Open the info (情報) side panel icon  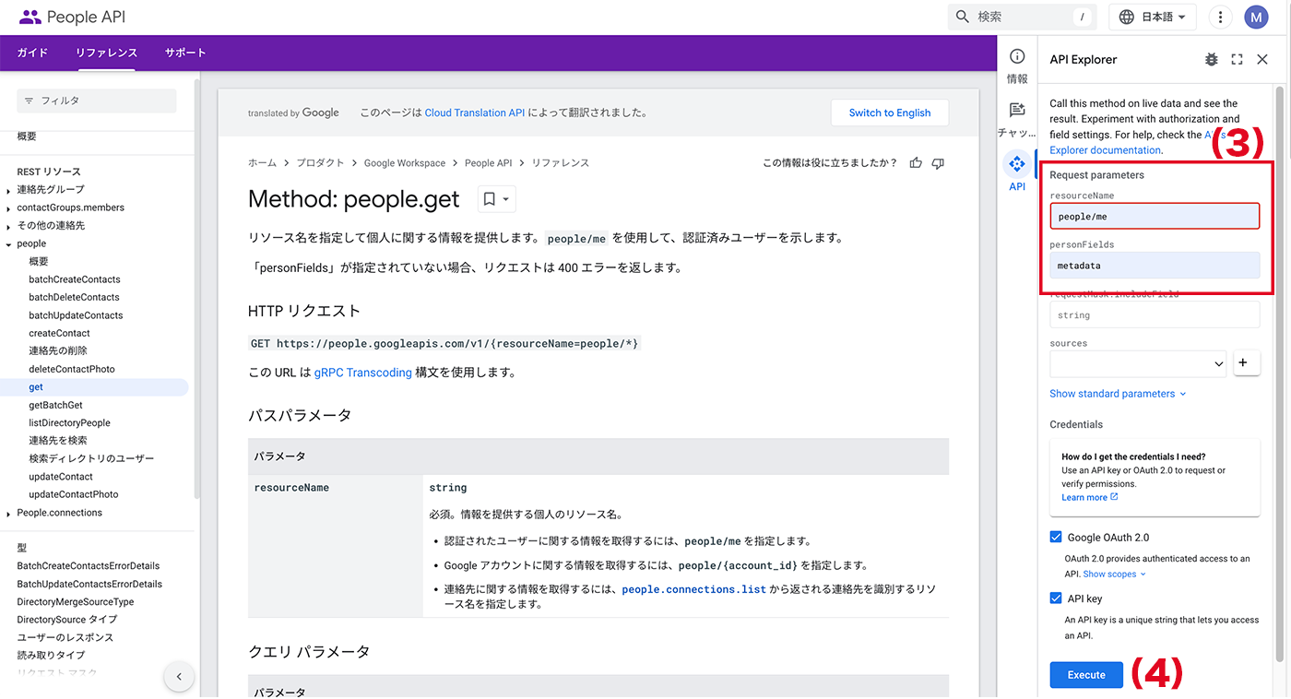[x=1017, y=57]
